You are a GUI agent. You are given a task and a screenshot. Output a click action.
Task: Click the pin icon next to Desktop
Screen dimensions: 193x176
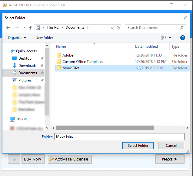coord(42,58)
